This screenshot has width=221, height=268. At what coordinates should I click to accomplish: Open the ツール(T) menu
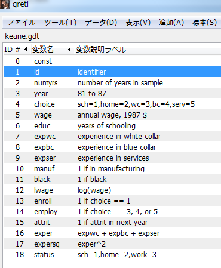tap(60, 23)
